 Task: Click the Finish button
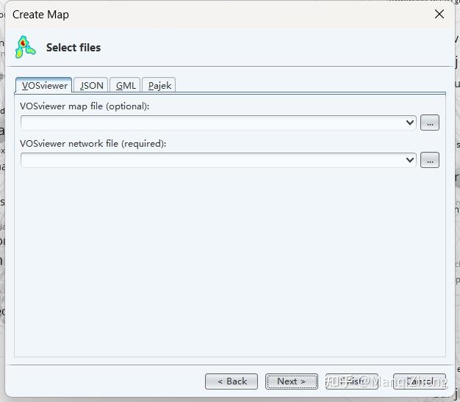pyautogui.click(x=352, y=381)
